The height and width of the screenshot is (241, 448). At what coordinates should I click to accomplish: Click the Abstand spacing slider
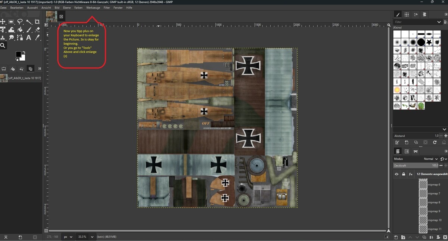click(x=416, y=136)
